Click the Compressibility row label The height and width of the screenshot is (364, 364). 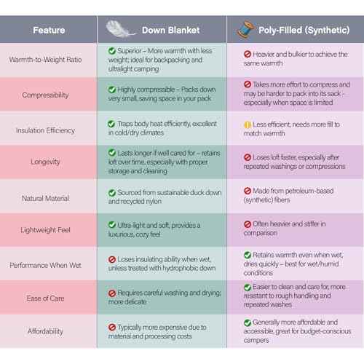tap(45, 95)
